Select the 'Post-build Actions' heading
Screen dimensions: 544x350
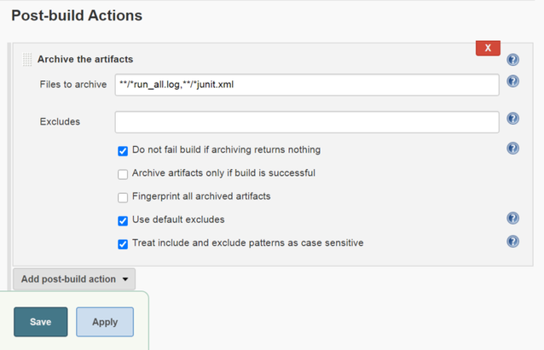[77, 15]
